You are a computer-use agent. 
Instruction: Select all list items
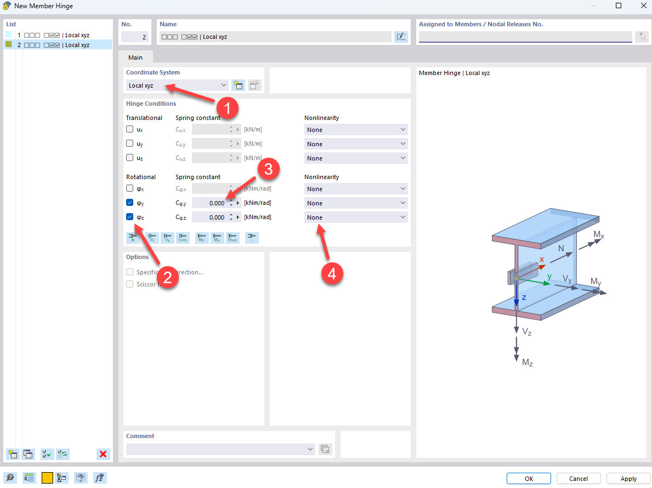pos(47,454)
